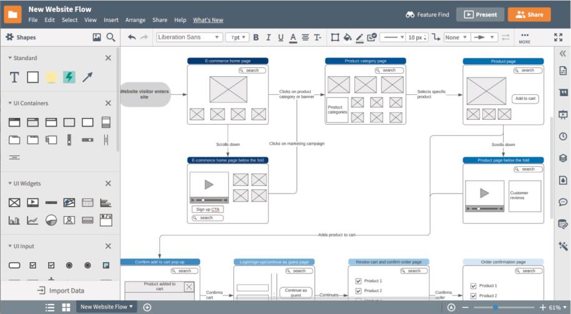This screenshot has width=571, height=314.
Task: Open text alignment options
Action: pos(305,37)
